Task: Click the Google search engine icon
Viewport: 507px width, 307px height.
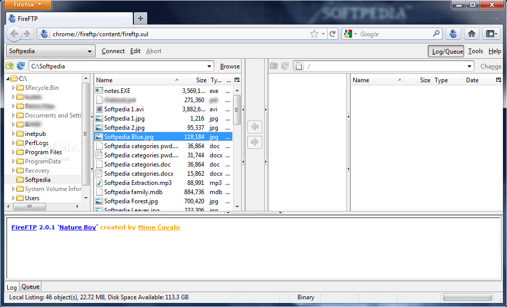Action: (348, 34)
